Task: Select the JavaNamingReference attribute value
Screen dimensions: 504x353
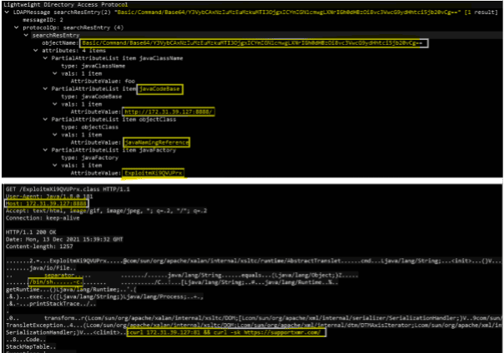Action: coord(158,142)
